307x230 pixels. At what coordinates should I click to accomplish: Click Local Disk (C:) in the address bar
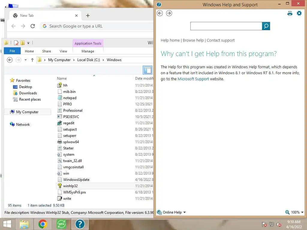pos(88,60)
